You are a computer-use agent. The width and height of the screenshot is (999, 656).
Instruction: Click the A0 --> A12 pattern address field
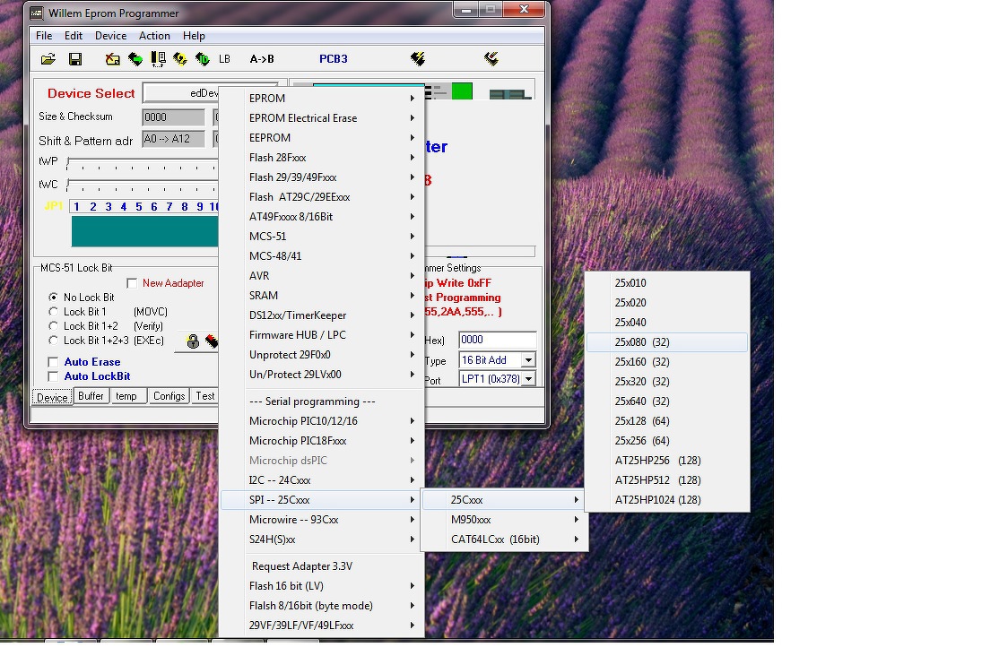tap(173, 139)
